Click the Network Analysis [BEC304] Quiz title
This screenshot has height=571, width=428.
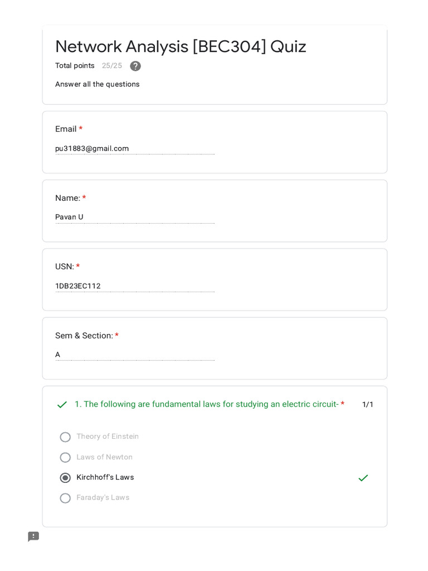pos(181,46)
